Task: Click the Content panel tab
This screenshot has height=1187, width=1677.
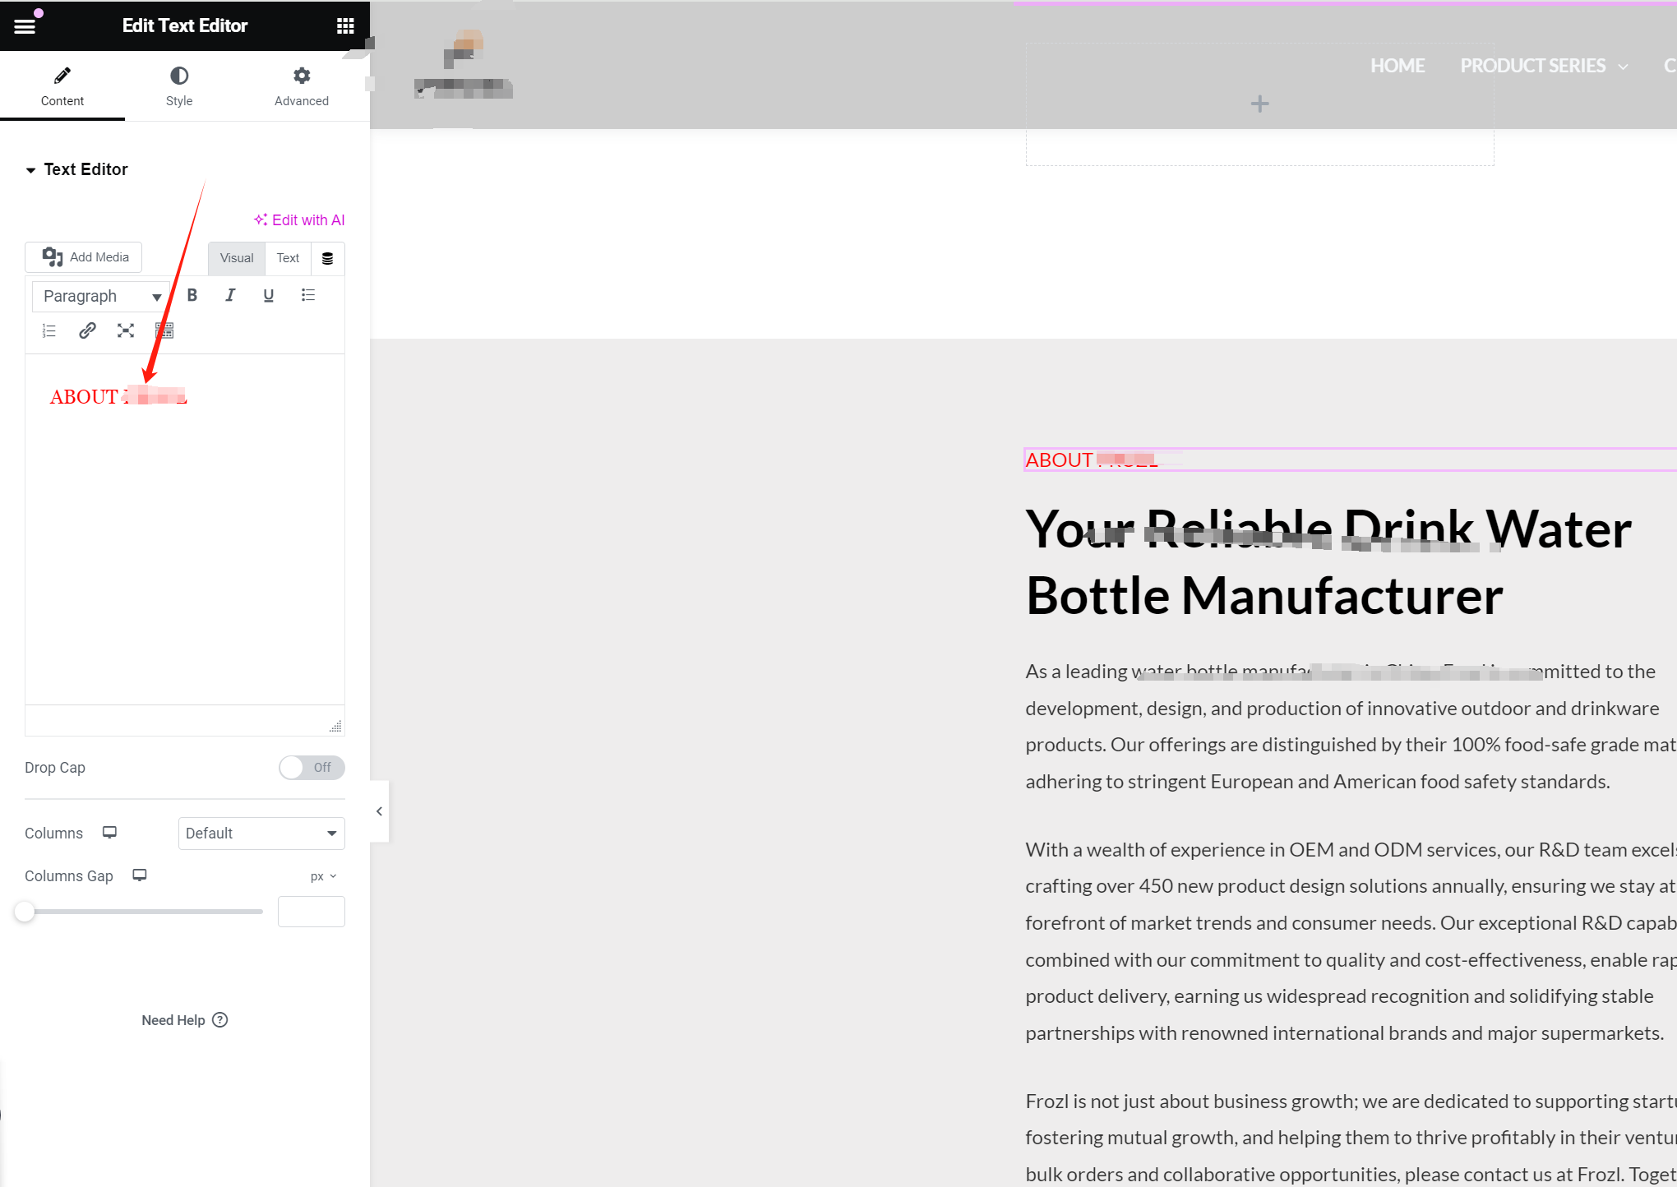Action: click(63, 87)
